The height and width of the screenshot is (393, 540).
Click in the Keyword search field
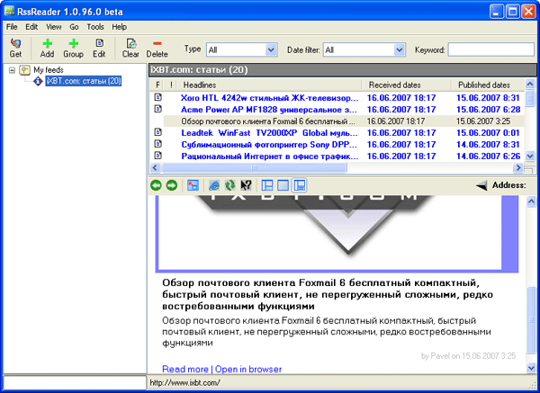point(491,49)
